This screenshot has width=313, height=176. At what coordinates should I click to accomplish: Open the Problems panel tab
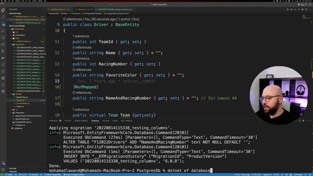pyautogui.click(x=53, y=121)
